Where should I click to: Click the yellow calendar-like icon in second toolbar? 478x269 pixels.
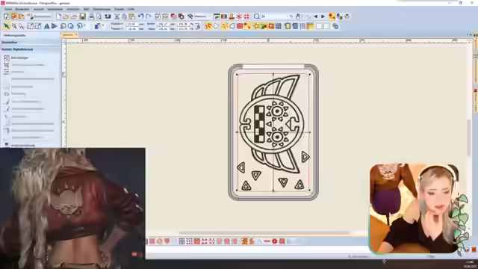tap(310, 26)
